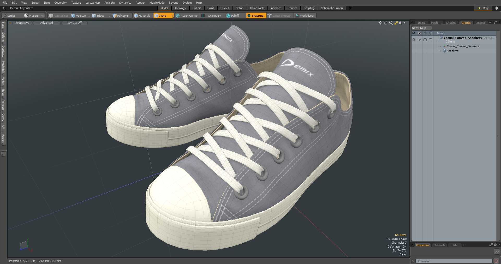This screenshot has width=501, height=264.
Task: Open the Shading panel tab
Action: 451,23
